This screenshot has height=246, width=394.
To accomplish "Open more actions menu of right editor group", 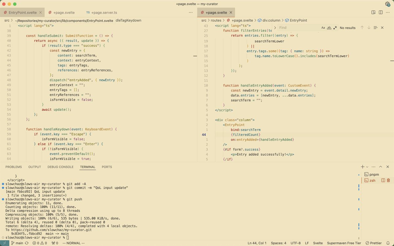I will tap(388, 12).
